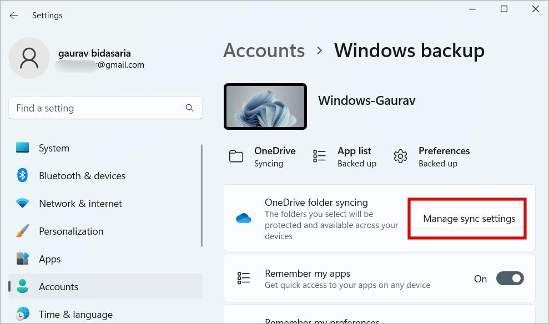Click the blue OneDrive cloud icon
Viewport: 549px width, 324px height.
[x=244, y=219]
